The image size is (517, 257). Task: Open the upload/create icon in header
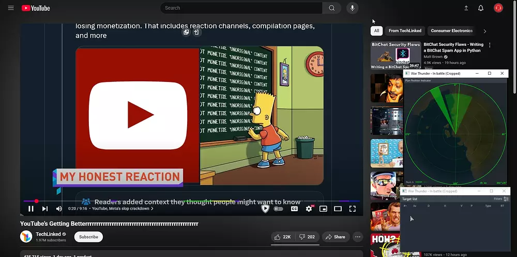466,8
